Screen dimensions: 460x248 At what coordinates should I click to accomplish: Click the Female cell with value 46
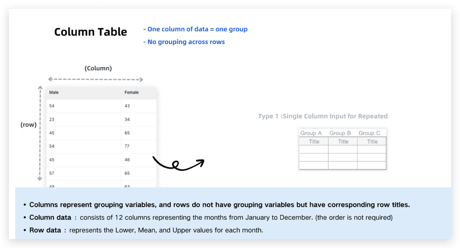139,160
